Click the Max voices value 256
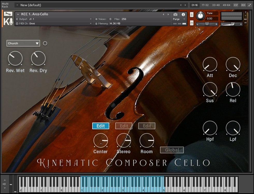The height and width of the screenshot is (194, 254). pyautogui.click(x=124, y=19)
